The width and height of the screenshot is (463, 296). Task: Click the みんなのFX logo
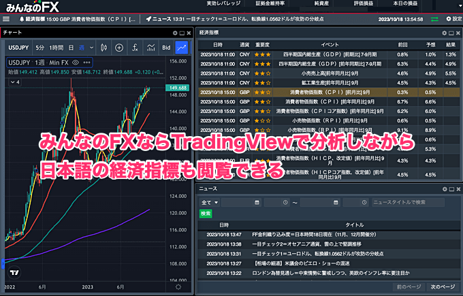click(33, 7)
